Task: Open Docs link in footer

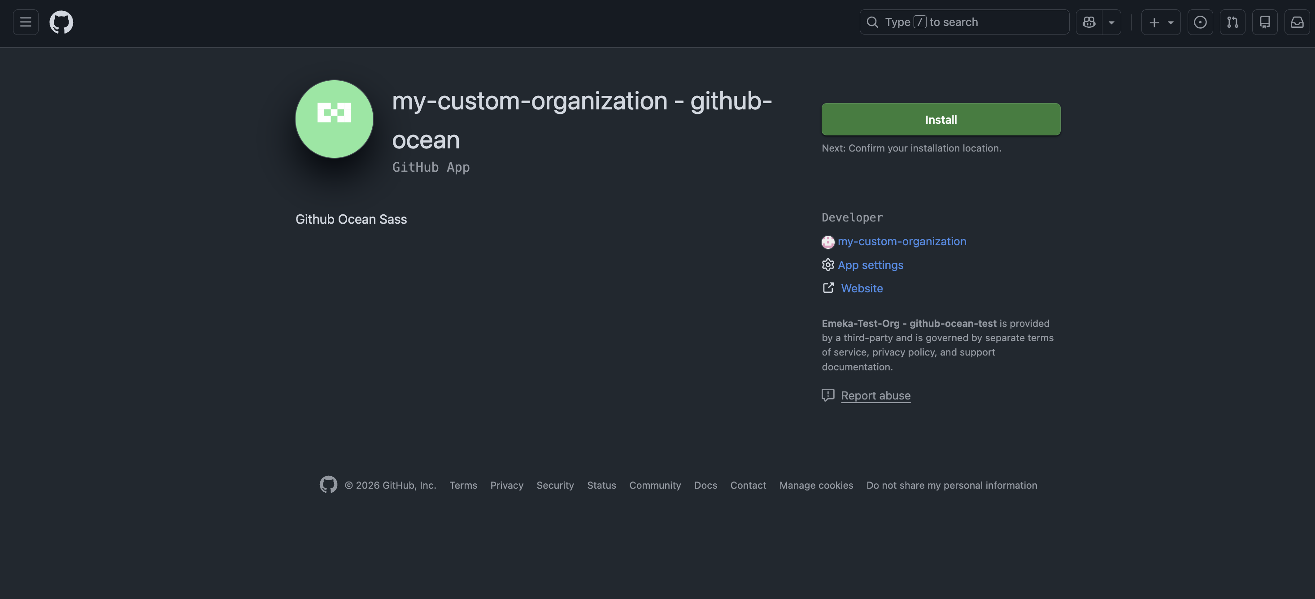Action: click(x=705, y=485)
